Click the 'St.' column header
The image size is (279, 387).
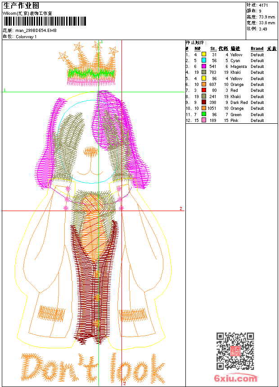(x=213, y=49)
